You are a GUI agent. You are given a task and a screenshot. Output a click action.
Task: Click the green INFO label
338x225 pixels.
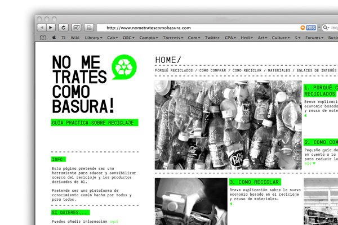pyautogui.click(x=59, y=159)
